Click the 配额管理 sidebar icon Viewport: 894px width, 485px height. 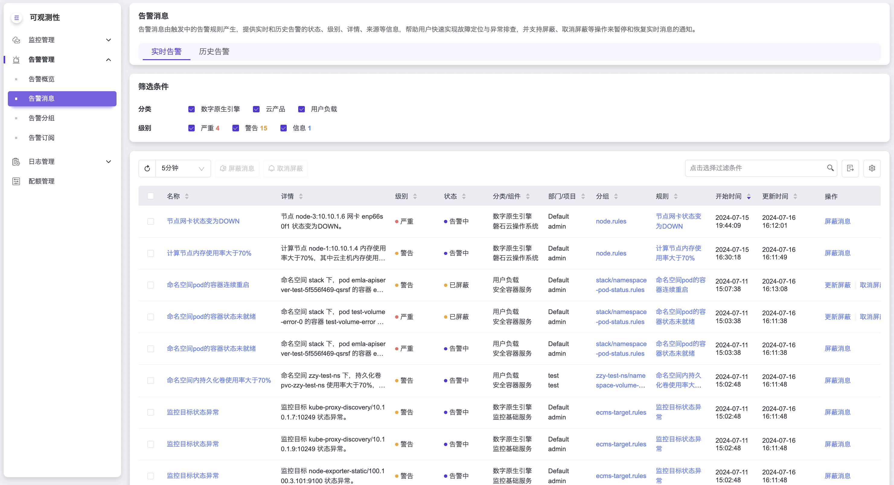tap(16, 181)
